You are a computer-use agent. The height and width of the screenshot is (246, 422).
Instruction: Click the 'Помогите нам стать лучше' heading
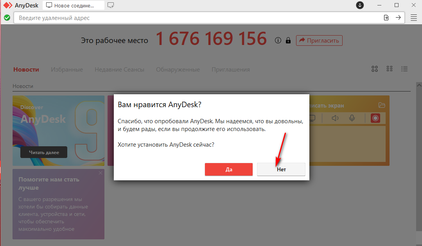pyautogui.click(x=49, y=183)
